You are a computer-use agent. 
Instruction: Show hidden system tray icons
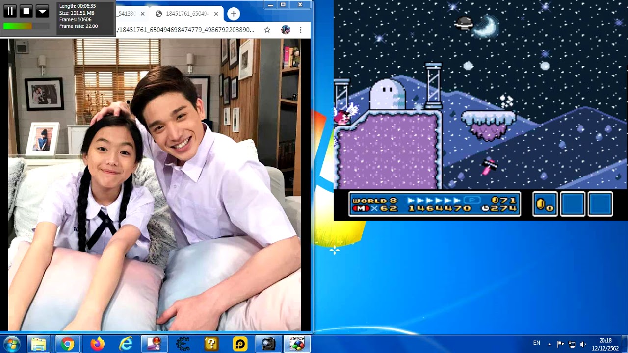549,344
